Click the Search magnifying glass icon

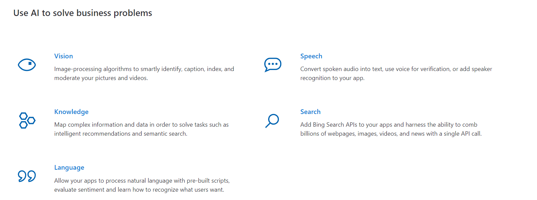[272, 121]
